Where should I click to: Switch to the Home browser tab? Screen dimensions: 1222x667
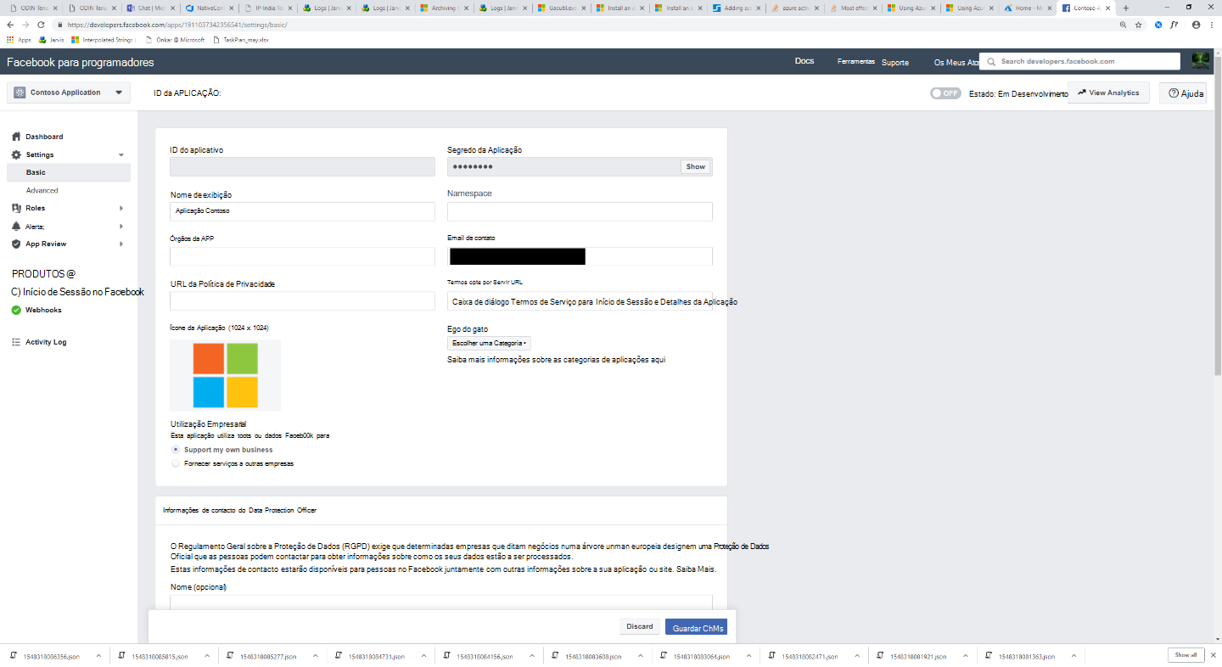pyautogui.click(x=1029, y=8)
